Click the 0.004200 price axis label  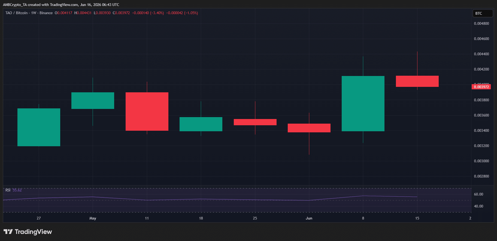[481, 69]
